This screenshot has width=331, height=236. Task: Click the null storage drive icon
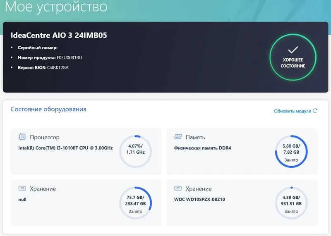click(x=22, y=188)
